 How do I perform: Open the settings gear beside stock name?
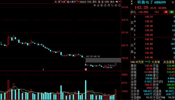click(173, 2)
